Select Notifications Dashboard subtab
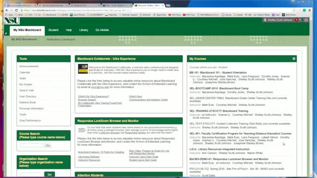This screenshot has width=317, height=178. 60,40
